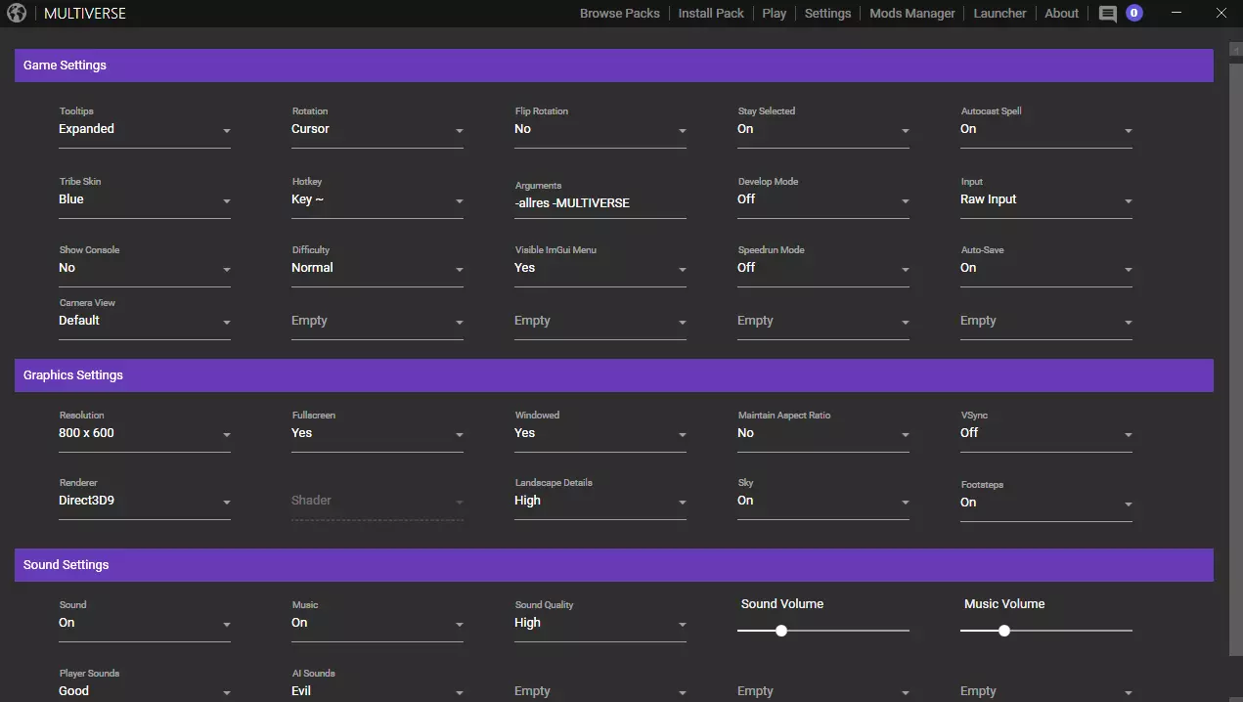
Task: Toggle the Speedrun Mode dropdown
Action: coord(823,268)
